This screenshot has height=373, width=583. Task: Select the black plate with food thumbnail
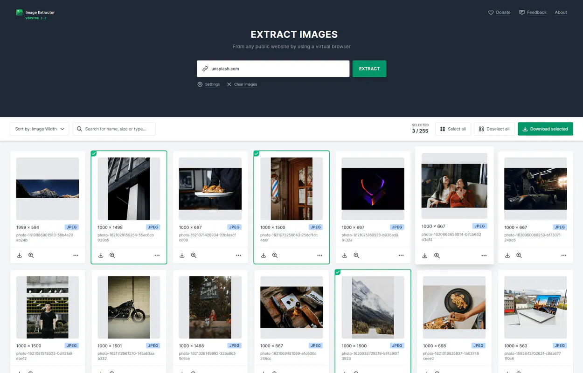tap(454, 307)
